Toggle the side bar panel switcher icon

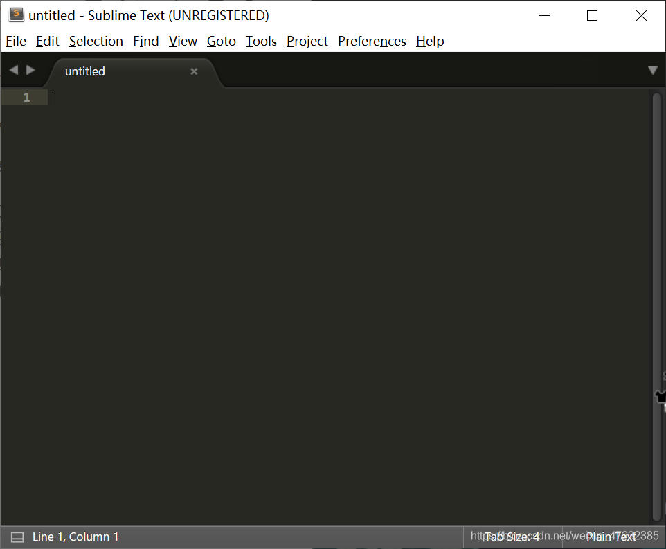[17, 537]
